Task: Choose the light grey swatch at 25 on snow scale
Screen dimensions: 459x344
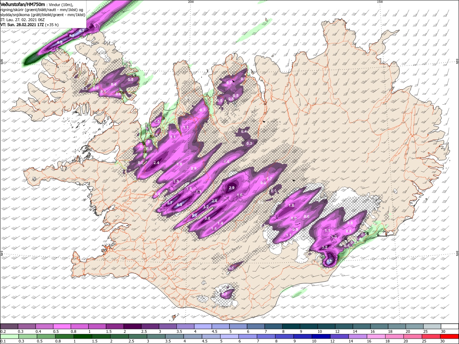Action: pos(432,326)
